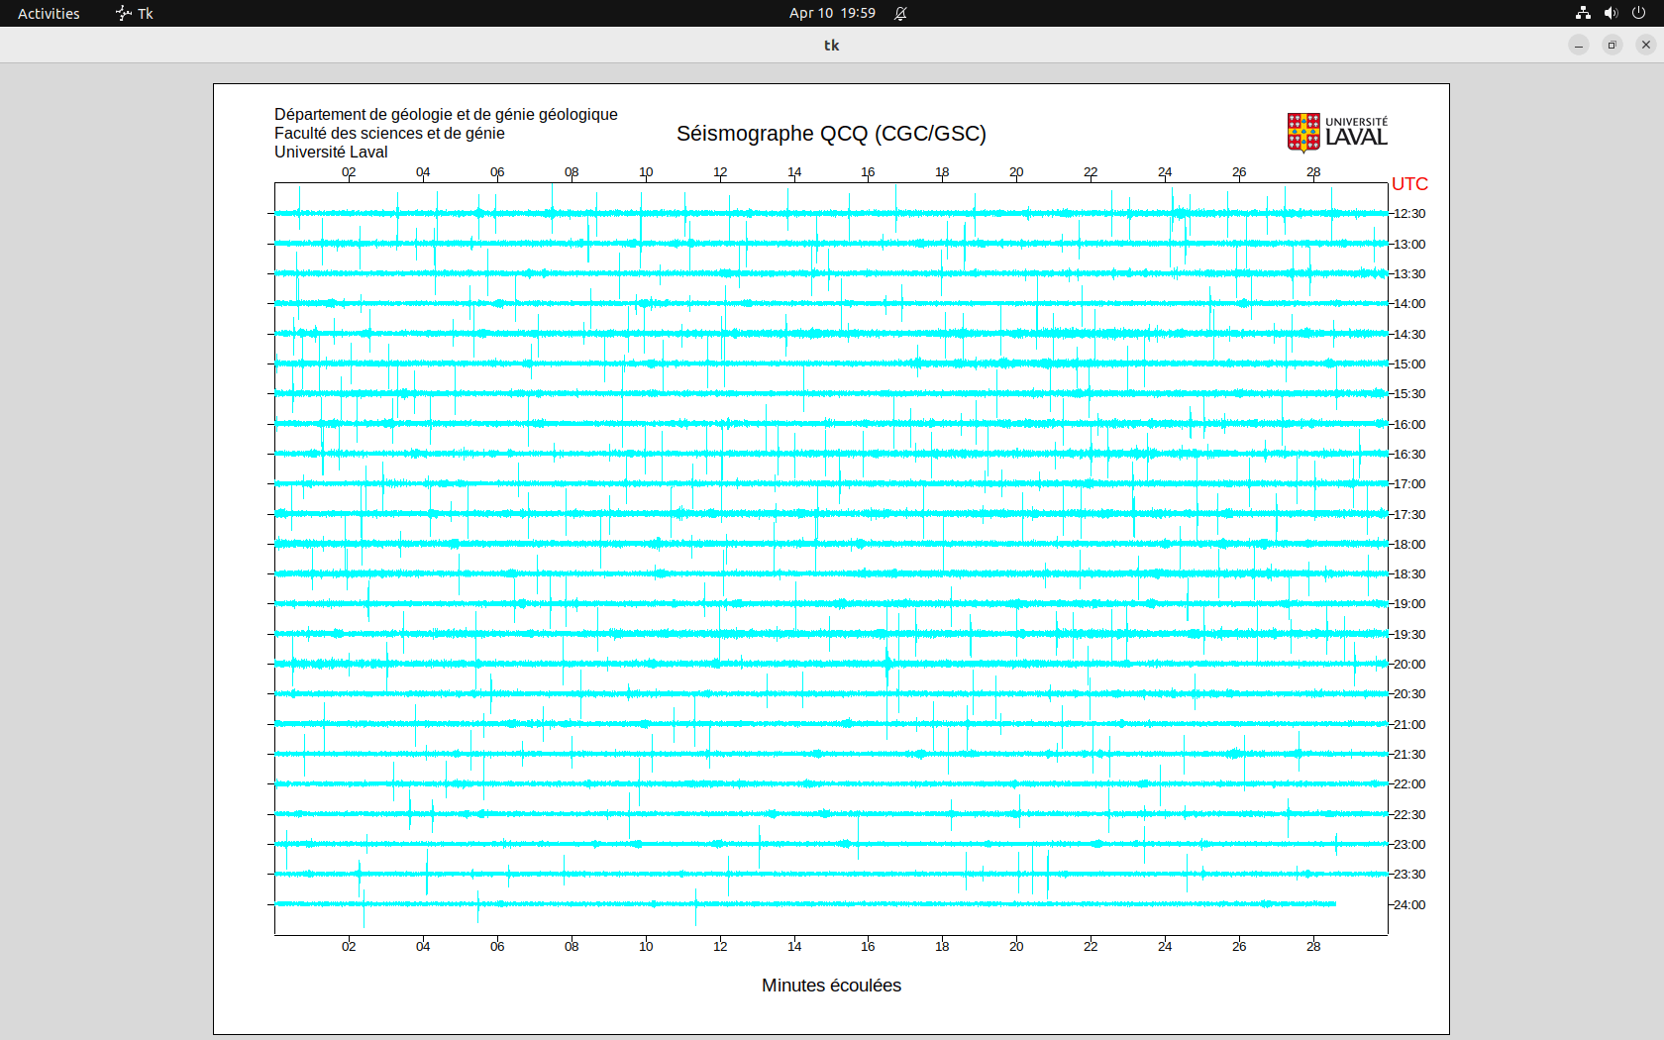Click the bottom axis 28 minute tick

coord(1313,947)
